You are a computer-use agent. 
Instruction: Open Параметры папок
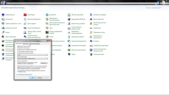coord(97,32)
